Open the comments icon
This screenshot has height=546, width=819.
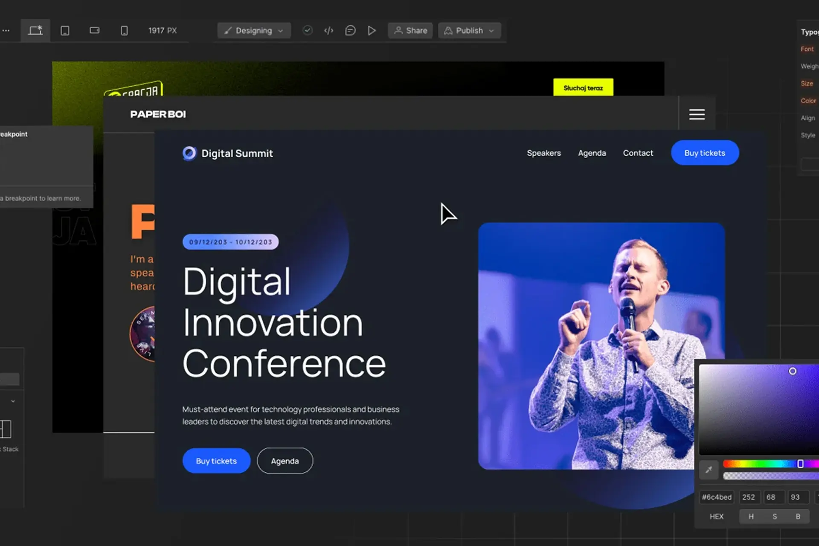[350, 31]
